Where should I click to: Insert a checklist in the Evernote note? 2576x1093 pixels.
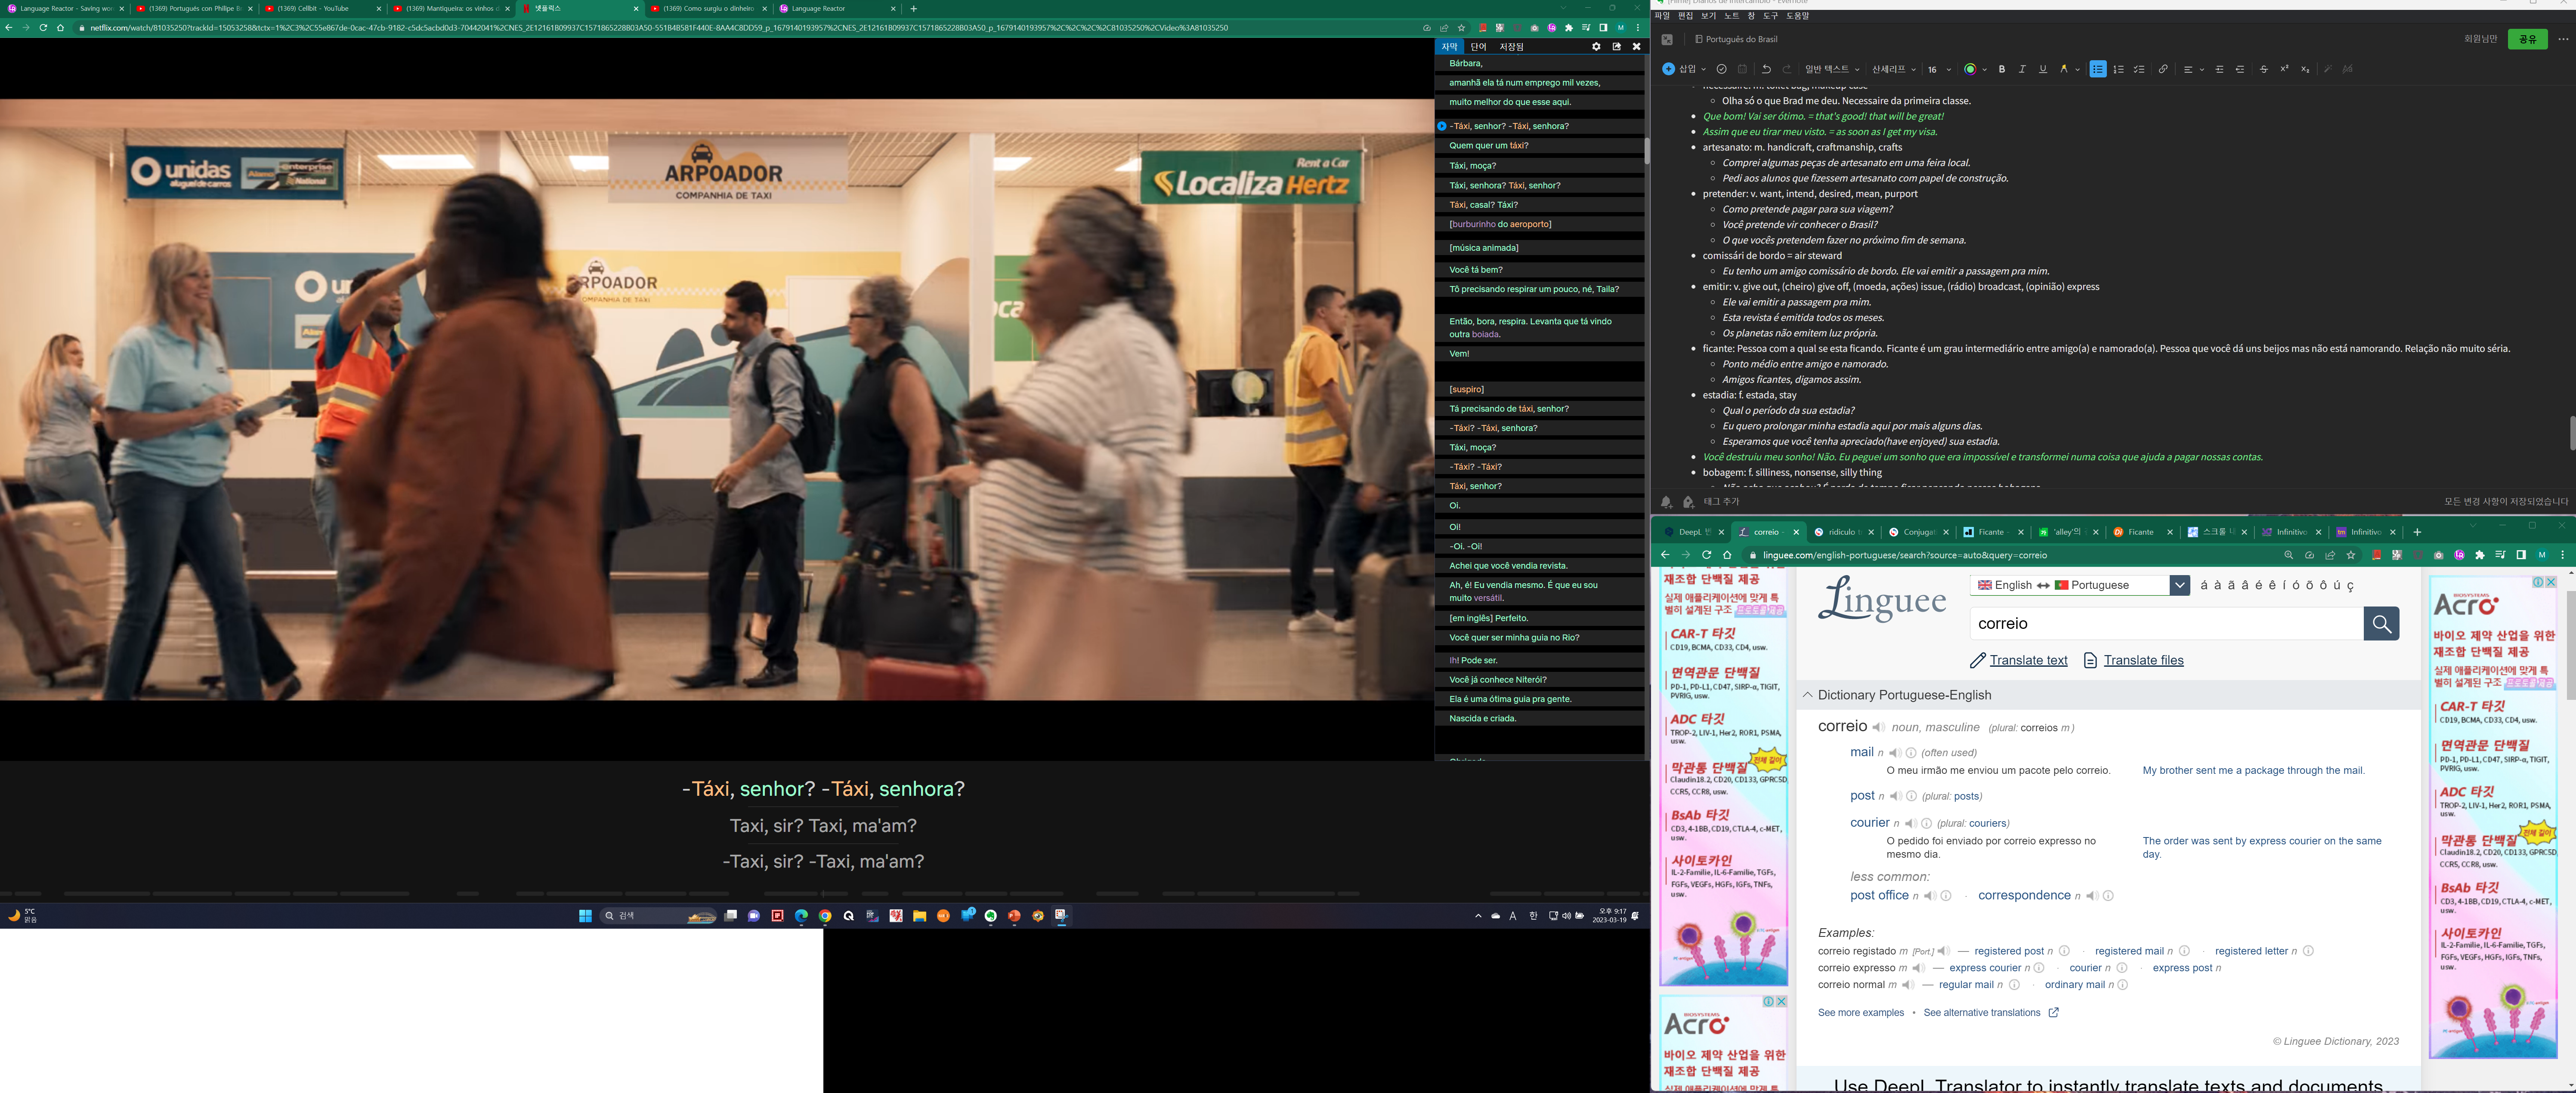(2139, 69)
